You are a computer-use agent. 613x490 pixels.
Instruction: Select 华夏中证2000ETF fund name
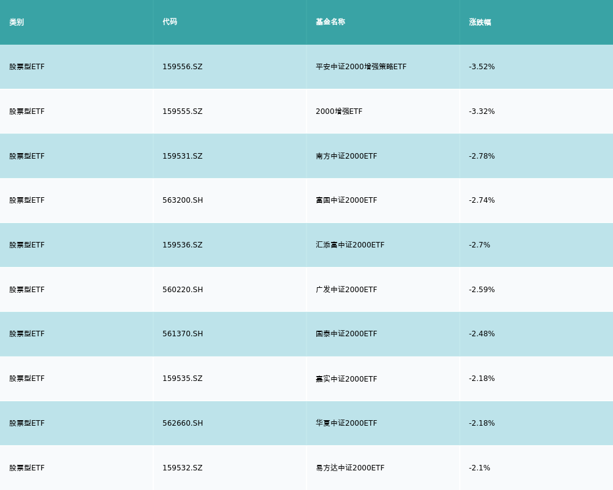click(x=346, y=423)
